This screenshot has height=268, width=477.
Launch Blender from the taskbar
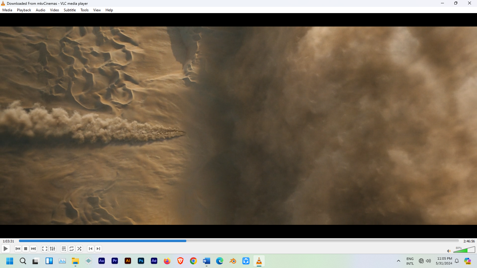(233, 261)
